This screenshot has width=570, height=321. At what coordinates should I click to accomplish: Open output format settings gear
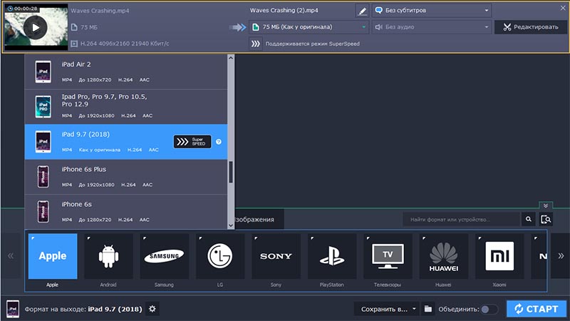(x=152, y=309)
